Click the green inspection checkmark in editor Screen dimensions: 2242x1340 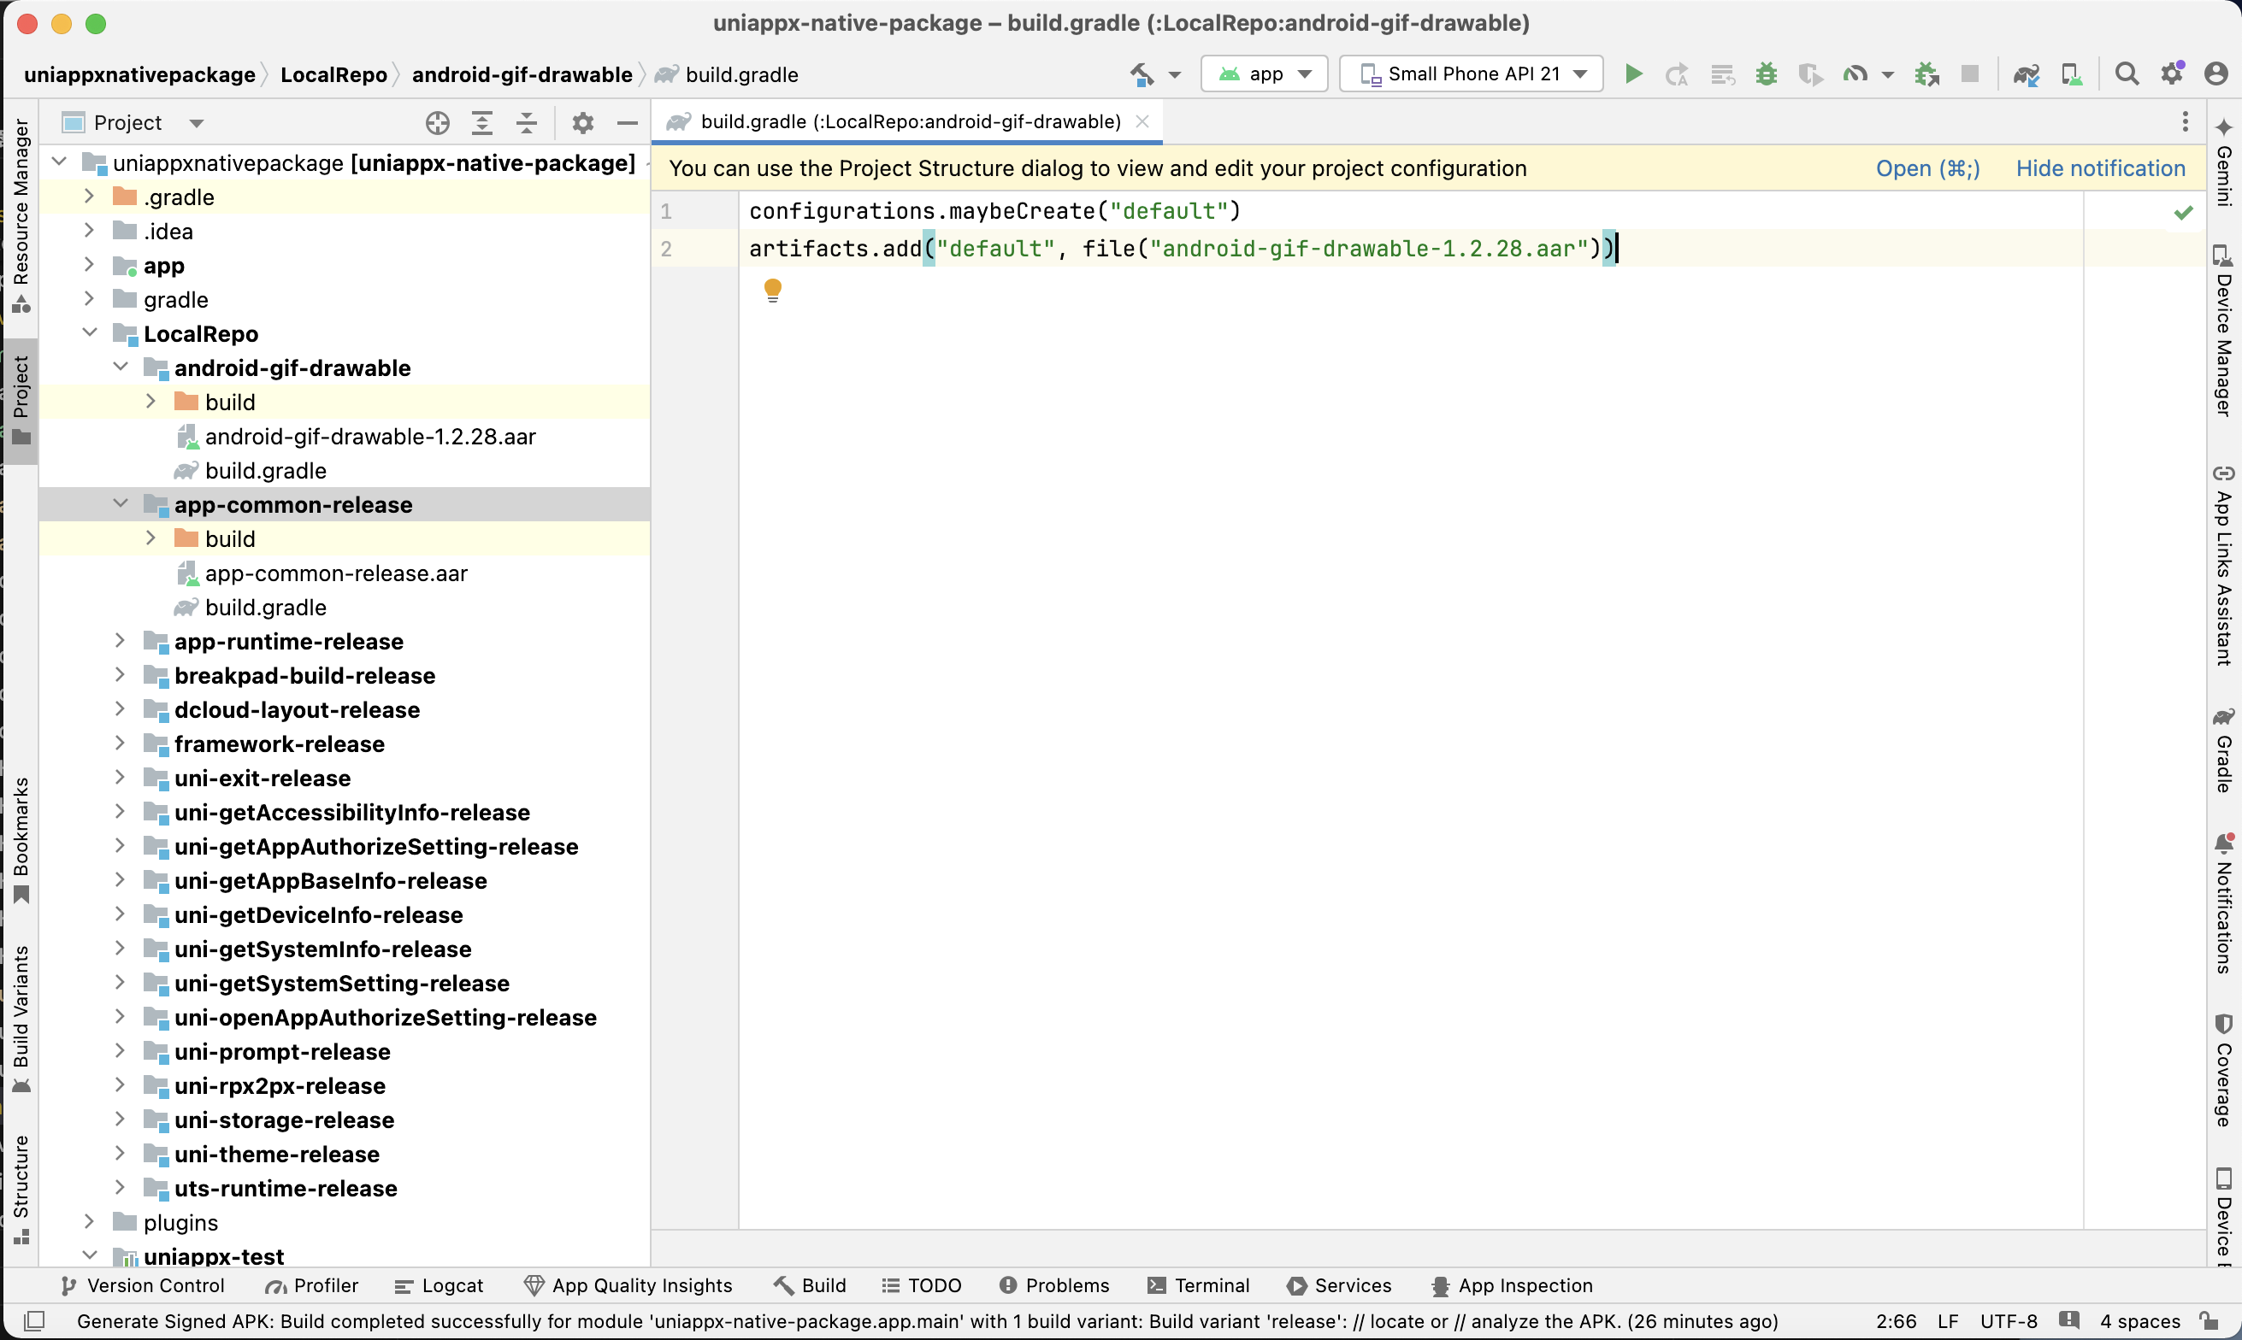click(x=2183, y=212)
